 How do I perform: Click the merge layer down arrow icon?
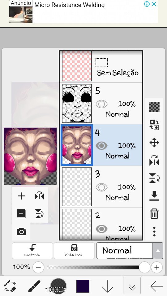pos(154,196)
